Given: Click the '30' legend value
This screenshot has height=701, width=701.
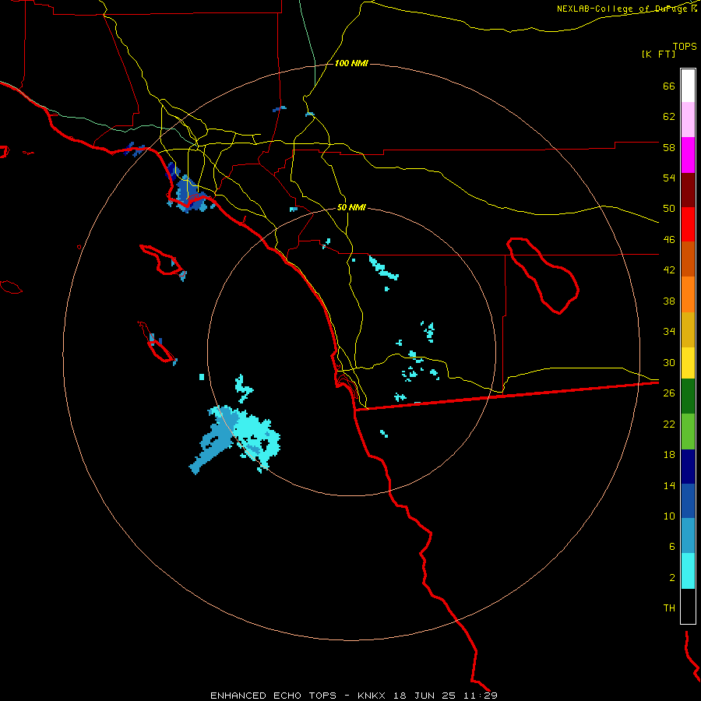Looking at the screenshot, I should click(x=669, y=362).
